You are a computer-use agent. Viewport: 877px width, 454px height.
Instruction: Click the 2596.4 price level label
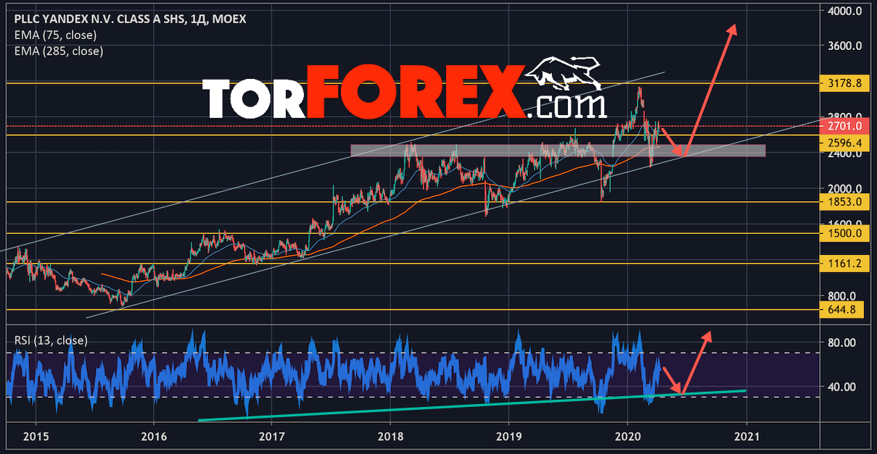tap(844, 142)
